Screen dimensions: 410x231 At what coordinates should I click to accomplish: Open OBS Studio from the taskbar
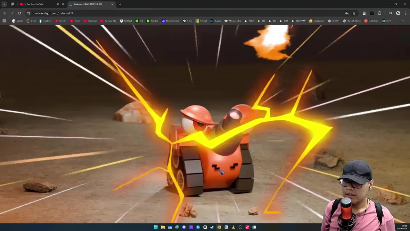click(240, 227)
